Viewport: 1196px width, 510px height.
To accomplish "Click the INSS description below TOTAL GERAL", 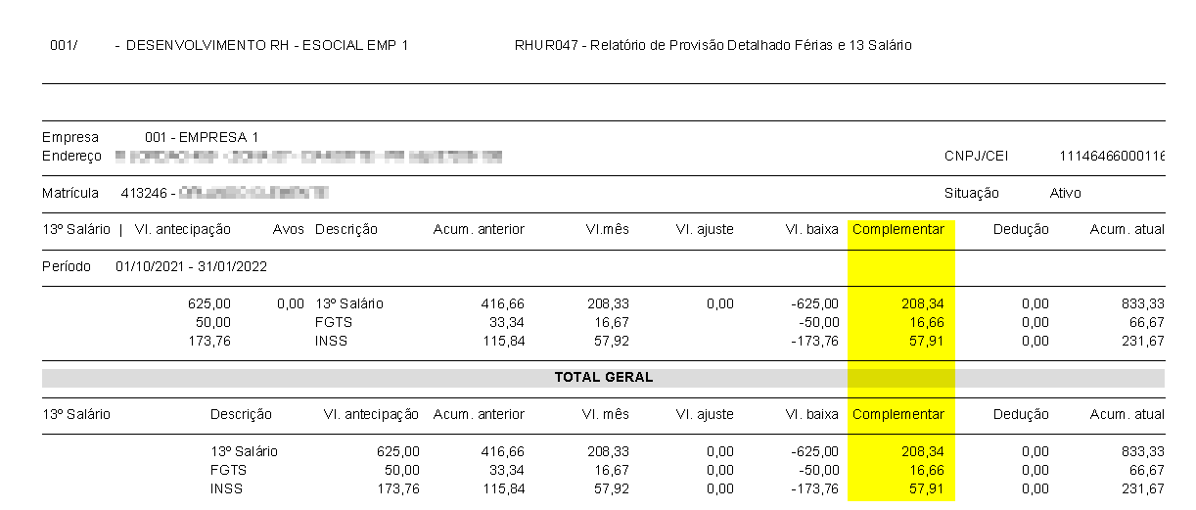I will coord(226,488).
